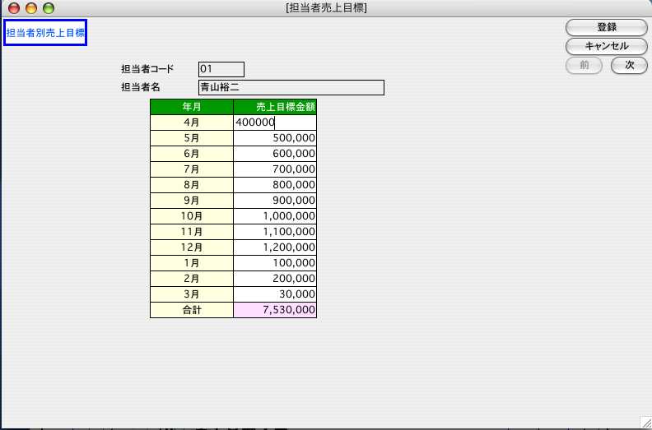Image resolution: width=652 pixels, height=430 pixels.
Task: Close the window with red button
Action: pyautogui.click(x=14, y=8)
